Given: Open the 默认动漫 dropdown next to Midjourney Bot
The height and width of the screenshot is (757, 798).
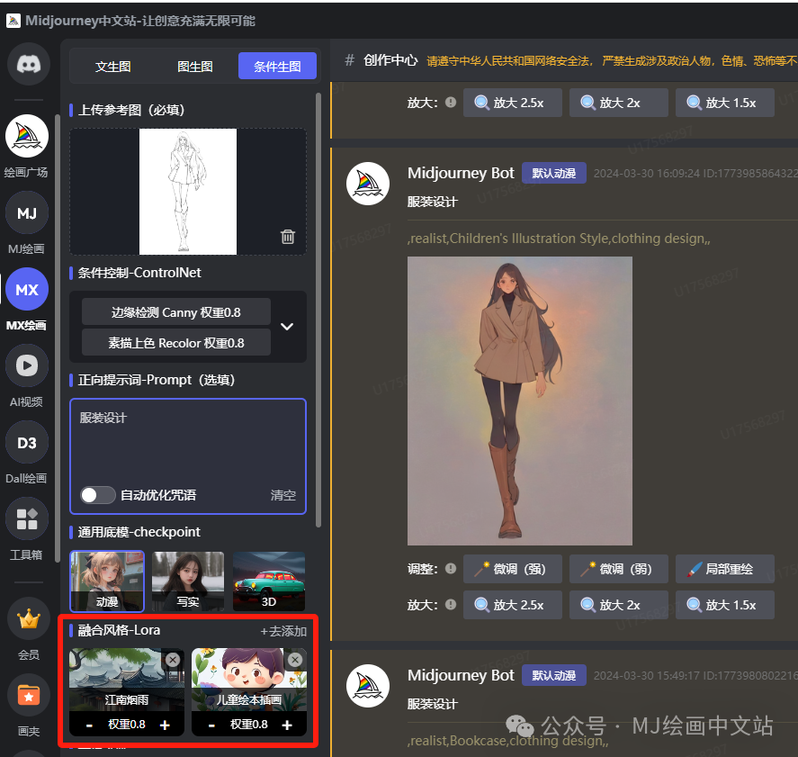Looking at the screenshot, I should point(553,173).
